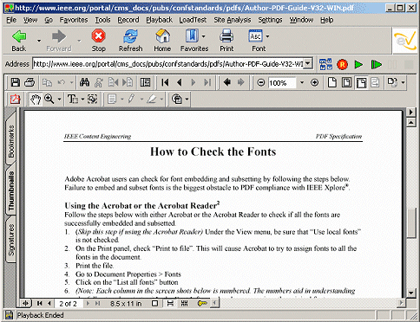This screenshot has height=322, width=420.
Task: Click the Address URL field
Action: [168, 63]
